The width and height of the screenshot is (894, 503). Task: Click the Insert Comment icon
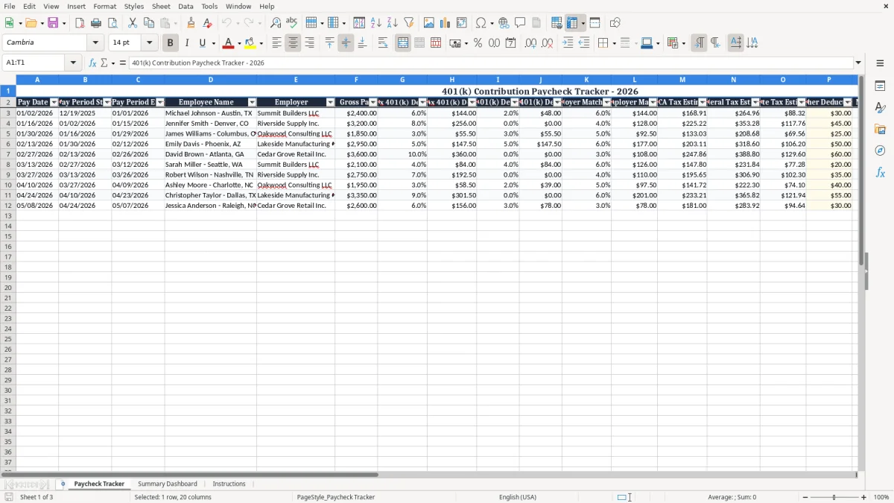click(520, 23)
